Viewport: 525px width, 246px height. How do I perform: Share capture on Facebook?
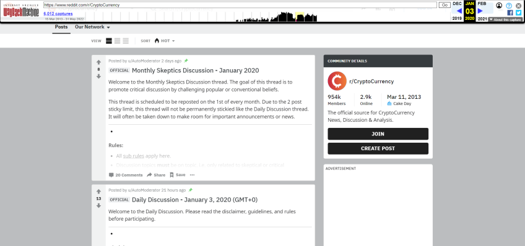click(x=510, y=13)
